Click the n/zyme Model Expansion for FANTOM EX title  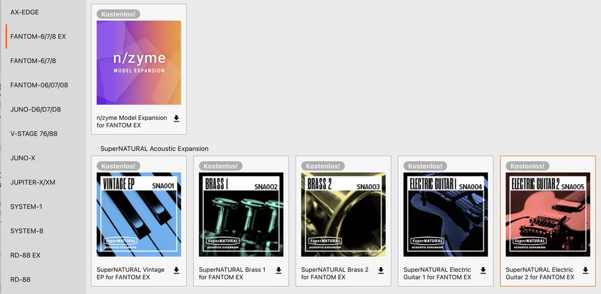132,122
